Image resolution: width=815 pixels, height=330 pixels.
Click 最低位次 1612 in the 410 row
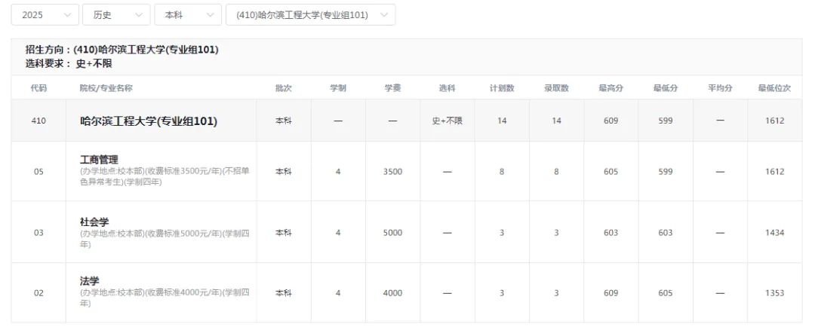pyautogui.click(x=775, y=121)
